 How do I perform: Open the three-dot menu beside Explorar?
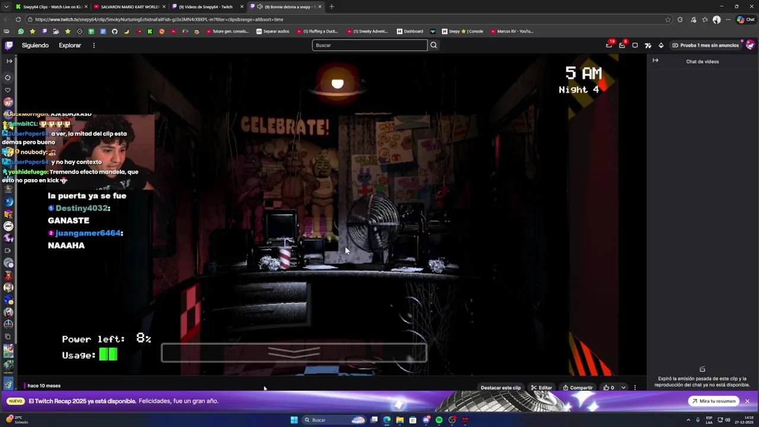pyautogui.click(x=94, y=45)
